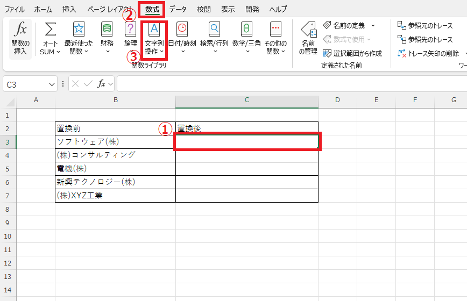
Task: Select cell with 置換前 heading
Action: 116,128
